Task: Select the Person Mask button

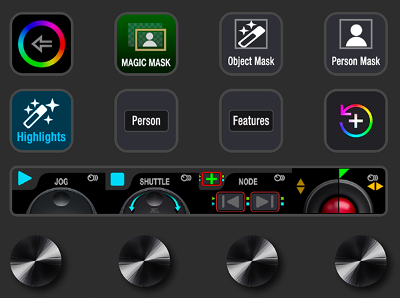Action: [356, 44]
